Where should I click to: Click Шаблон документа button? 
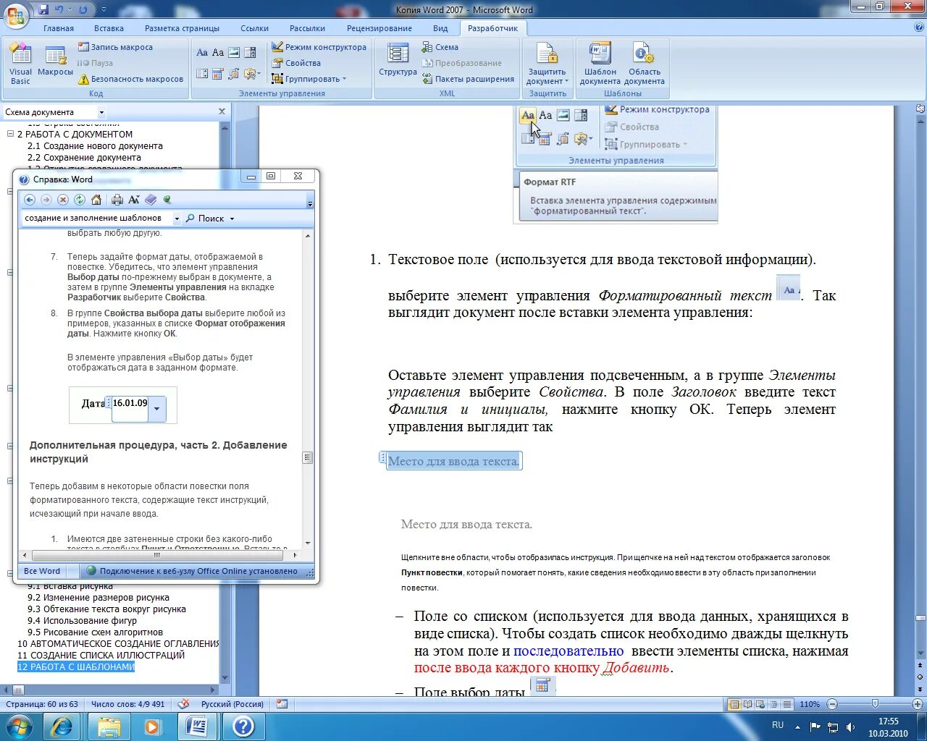point(600,64)
